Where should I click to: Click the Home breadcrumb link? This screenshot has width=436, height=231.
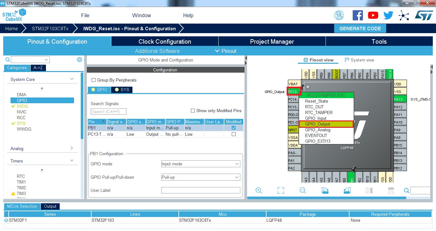click(11, 28)
